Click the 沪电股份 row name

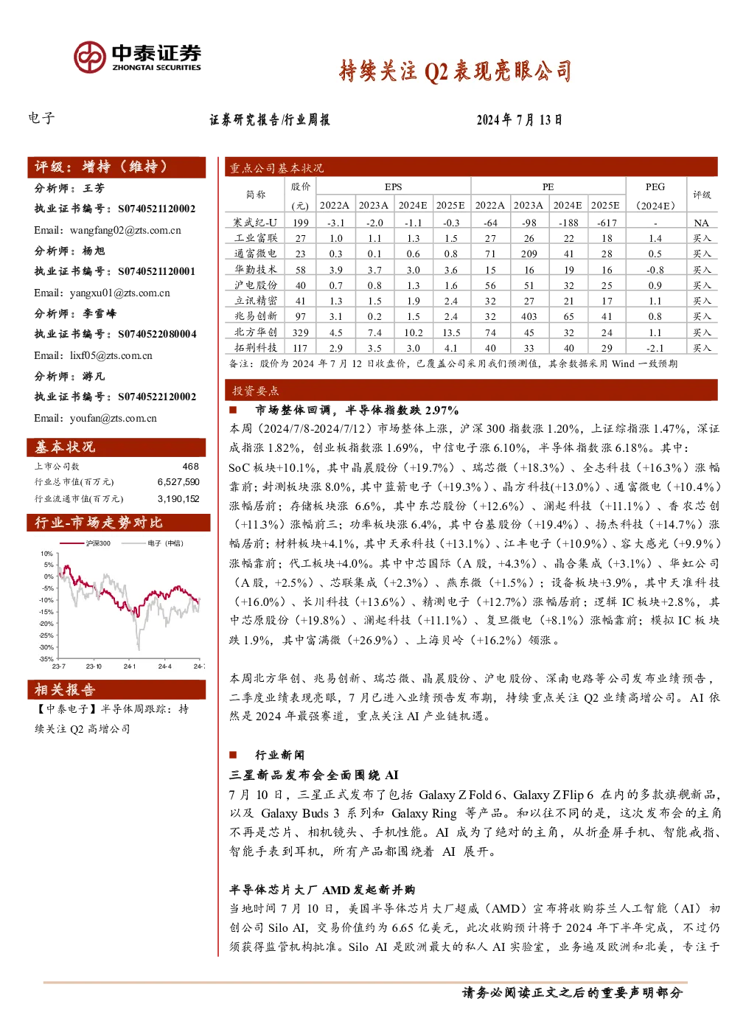tap(255, 285)
